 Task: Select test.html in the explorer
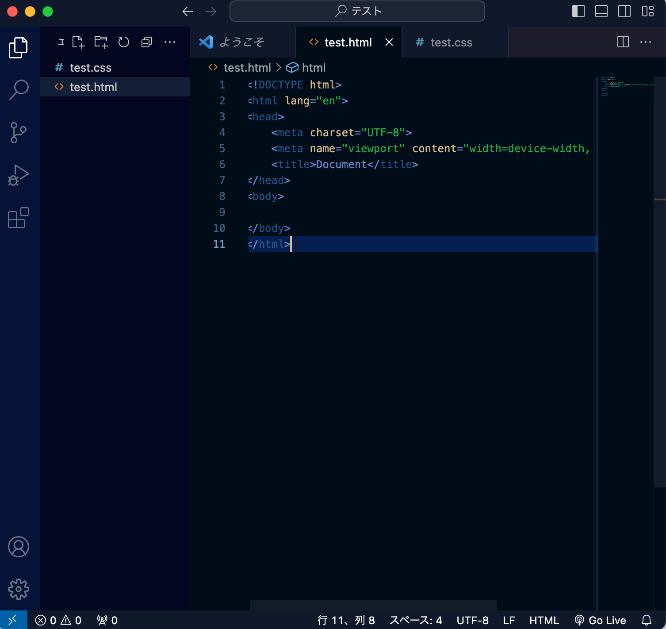click(x=115, y=87)
